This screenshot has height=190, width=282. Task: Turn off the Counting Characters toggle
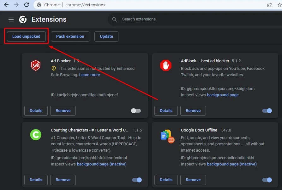pos(137,180)
